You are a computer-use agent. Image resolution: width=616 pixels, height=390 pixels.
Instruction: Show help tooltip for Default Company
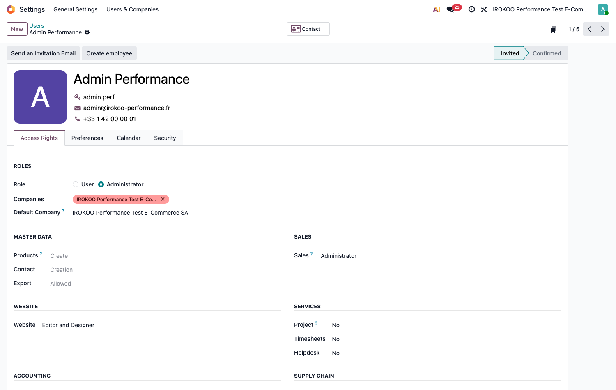63,211
